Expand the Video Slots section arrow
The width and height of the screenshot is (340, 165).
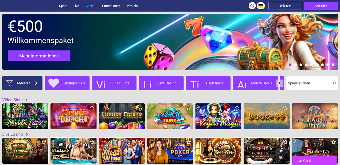tap(27, 100)
